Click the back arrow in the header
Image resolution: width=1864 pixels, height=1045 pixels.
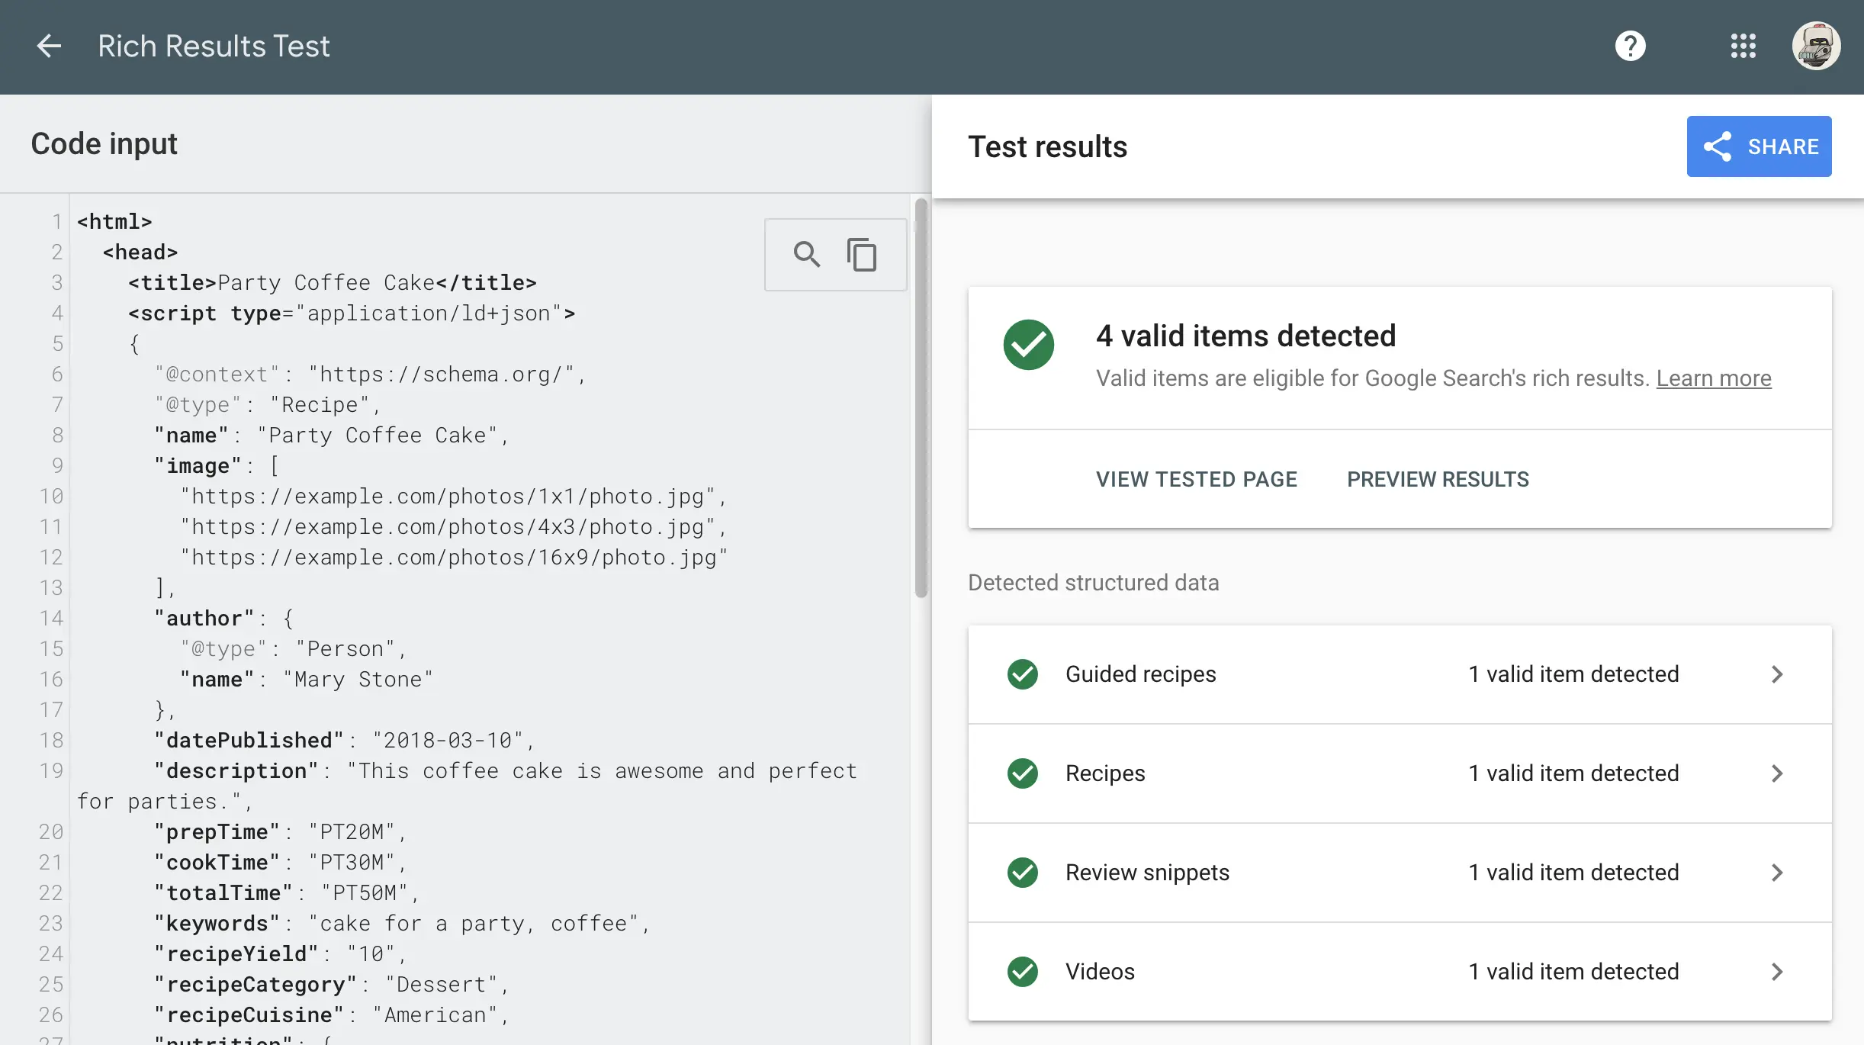coord(49,46)
